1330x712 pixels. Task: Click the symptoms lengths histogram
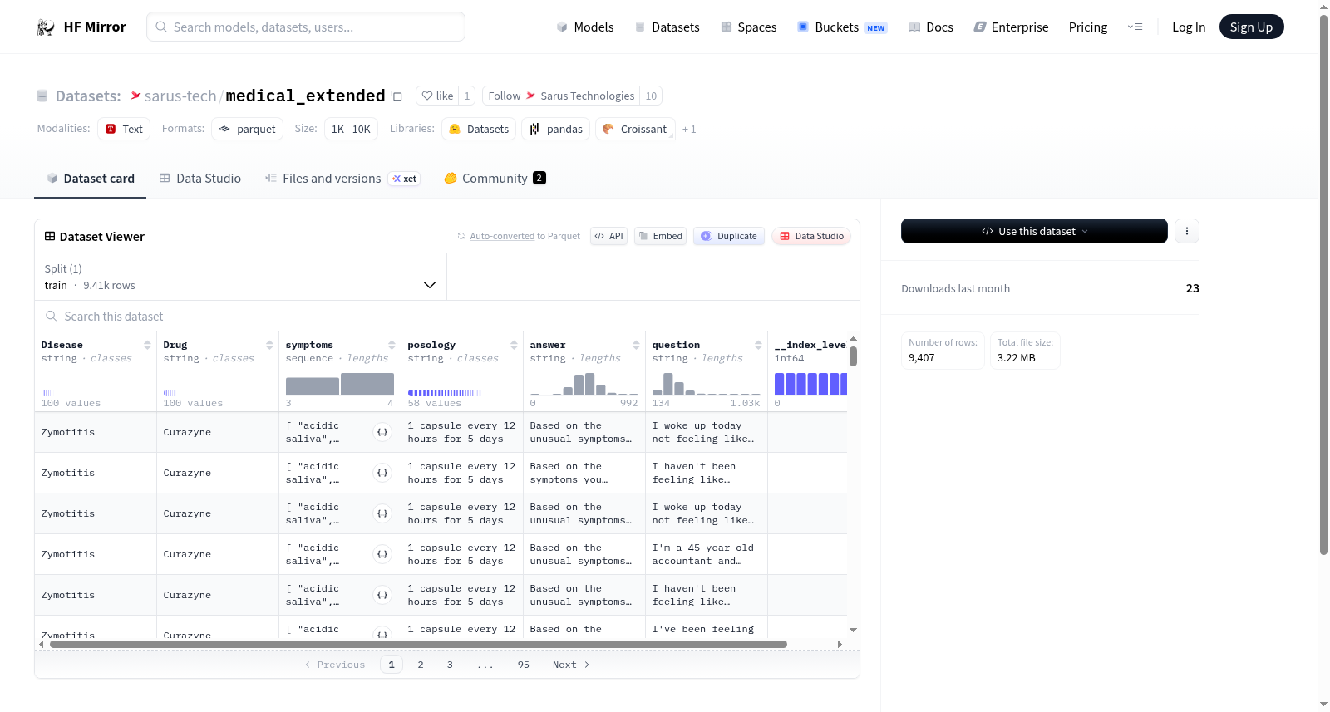click(340, 384)
